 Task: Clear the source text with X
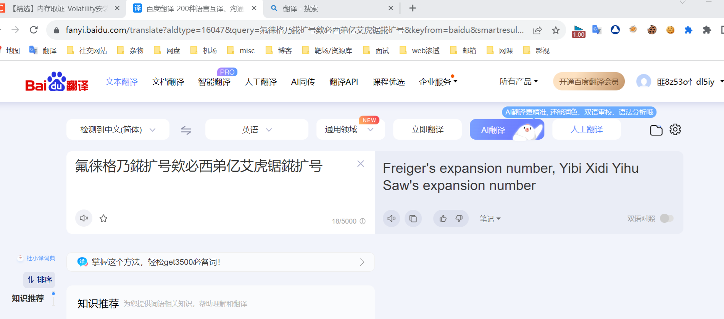(361, 164)
